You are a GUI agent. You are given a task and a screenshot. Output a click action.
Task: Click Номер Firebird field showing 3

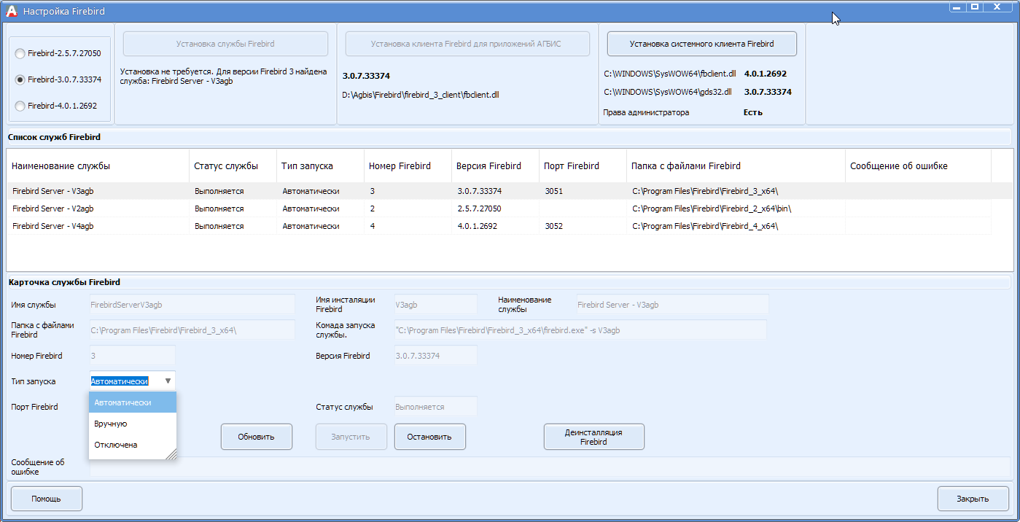[x=132, y=356]
